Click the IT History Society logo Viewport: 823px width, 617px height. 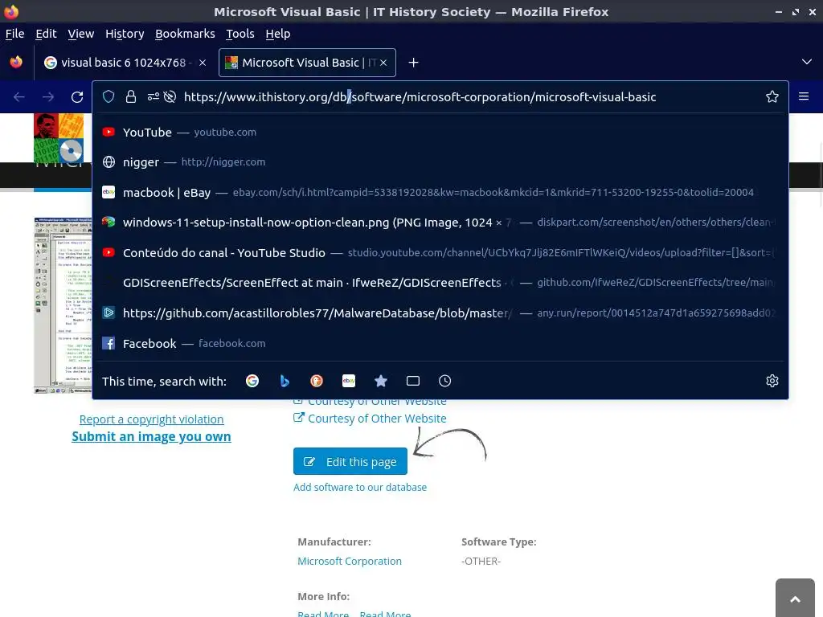tap(59, 137)
